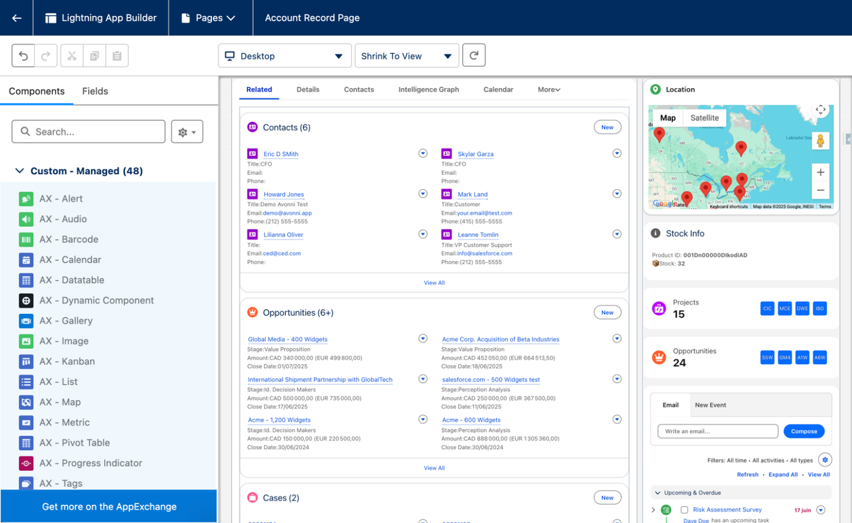Open Howard Jones contact link

point(283,195)
